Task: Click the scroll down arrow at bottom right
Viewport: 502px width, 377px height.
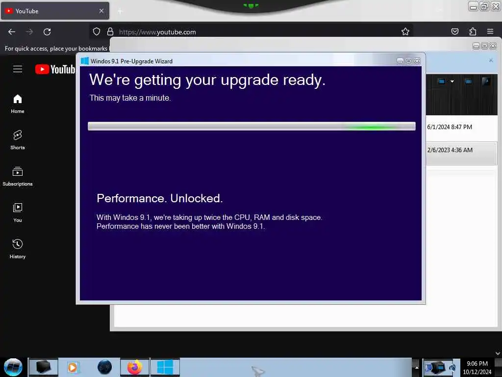Action: [498, 353]
